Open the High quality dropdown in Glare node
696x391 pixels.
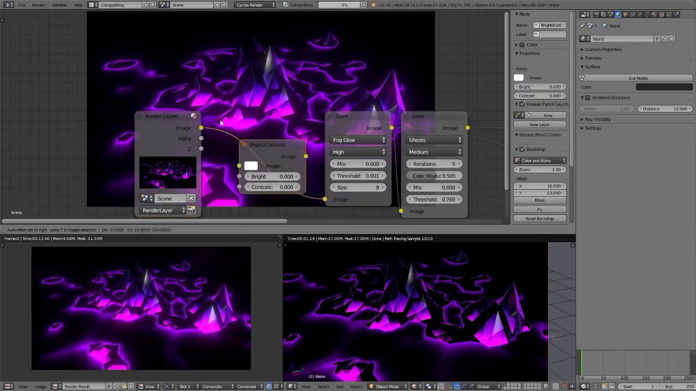tap(358, 152)
